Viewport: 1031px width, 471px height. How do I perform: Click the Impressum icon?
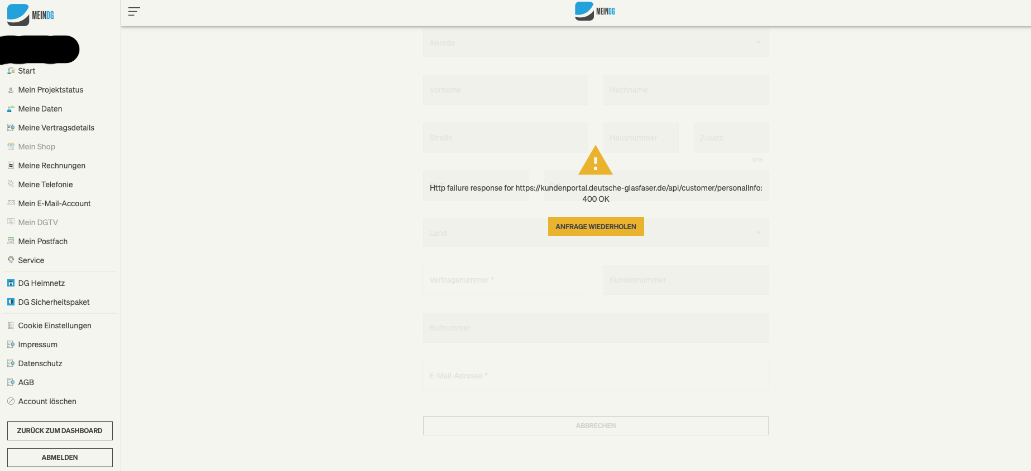[11, 344]
